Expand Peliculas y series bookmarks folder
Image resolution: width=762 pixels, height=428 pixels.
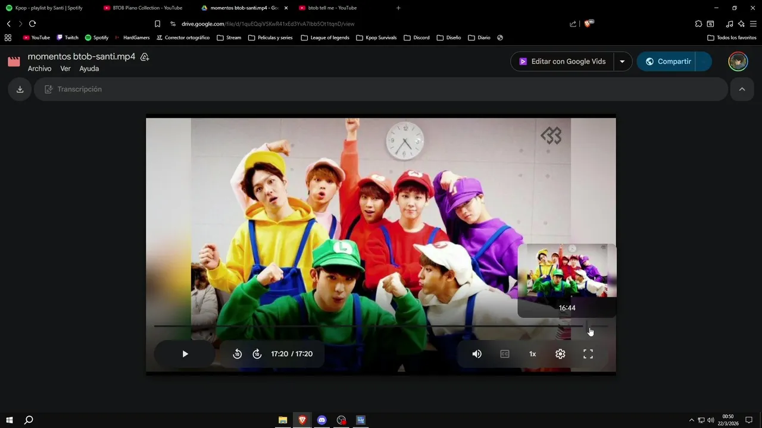coord(270,37)
